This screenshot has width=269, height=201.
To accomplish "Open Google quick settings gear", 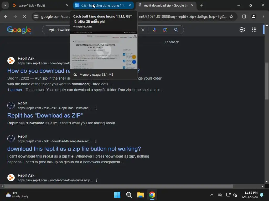I will pos(242,30).
